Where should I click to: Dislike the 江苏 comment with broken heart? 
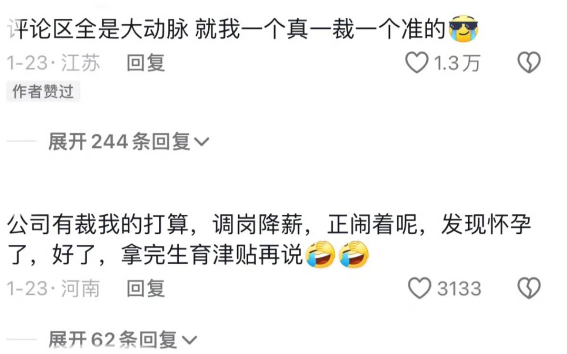[529, 62]
